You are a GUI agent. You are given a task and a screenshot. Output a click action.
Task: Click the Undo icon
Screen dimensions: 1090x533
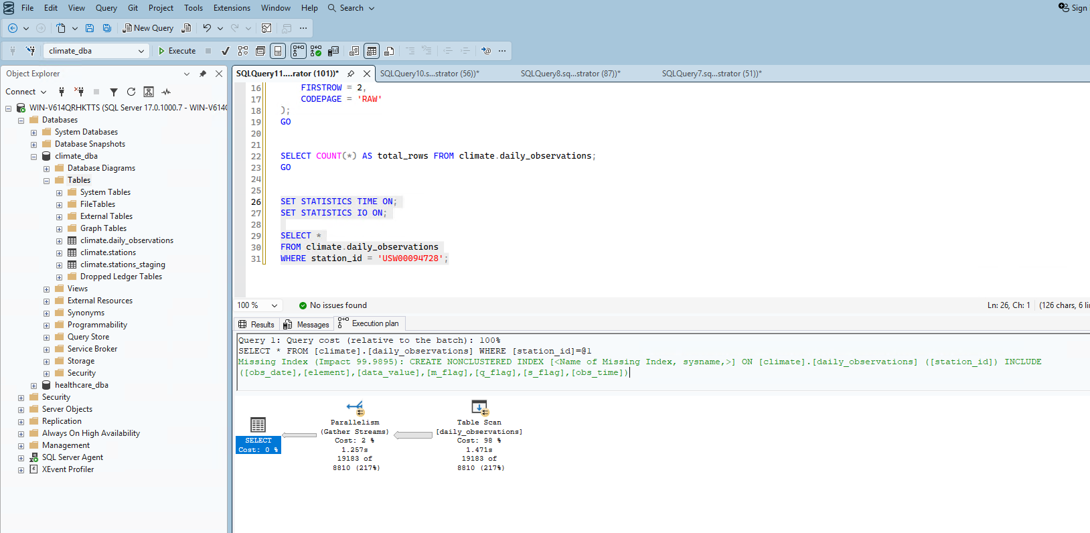pyautogui.click(x=207, y=28)
